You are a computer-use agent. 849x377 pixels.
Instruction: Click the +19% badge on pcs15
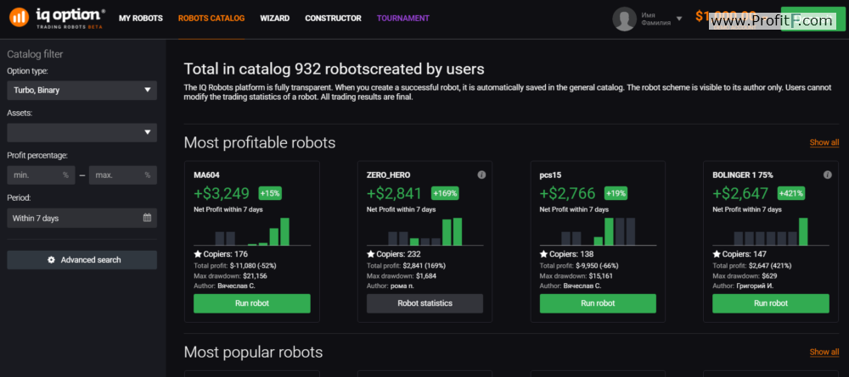(616, 193)
